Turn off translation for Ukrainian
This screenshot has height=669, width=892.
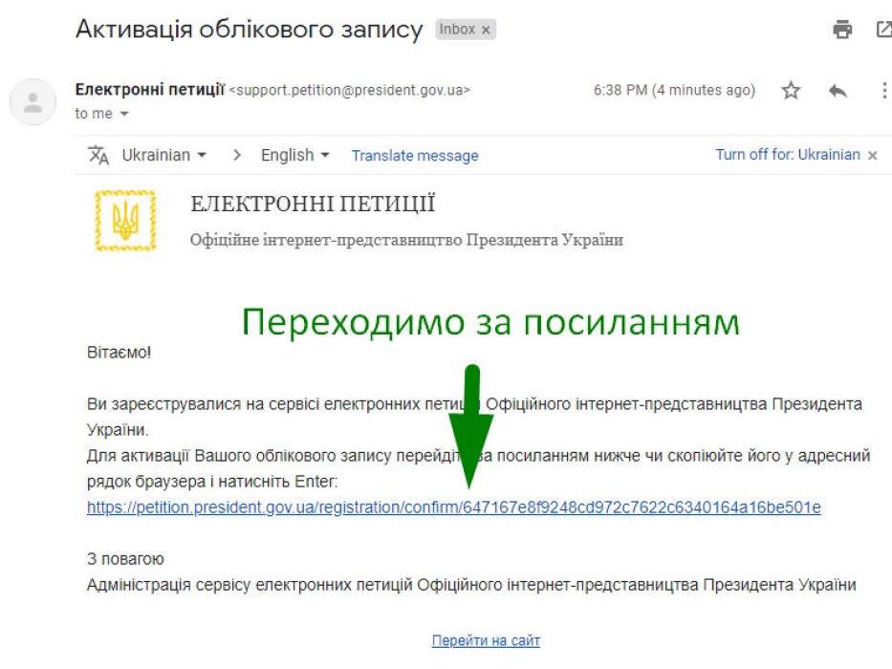pyautogui.click(x=788, y=155)
